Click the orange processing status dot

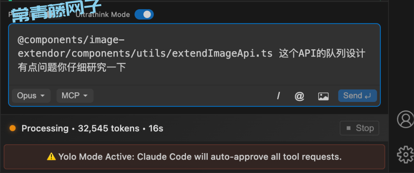click(12, 128)
